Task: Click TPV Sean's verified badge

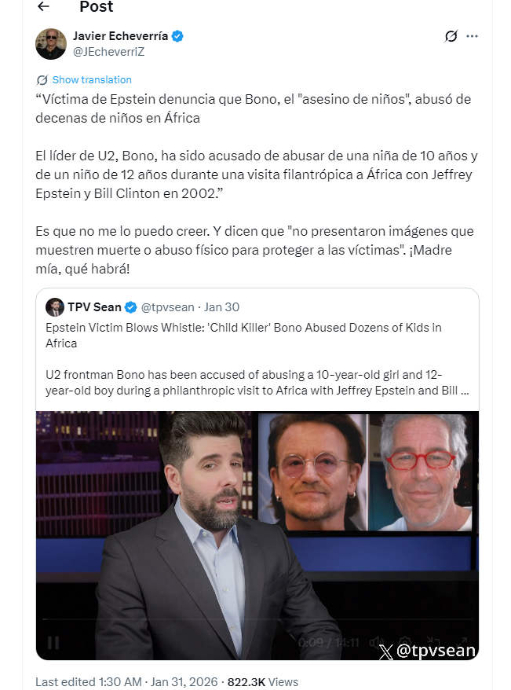Action: (131, 307)
